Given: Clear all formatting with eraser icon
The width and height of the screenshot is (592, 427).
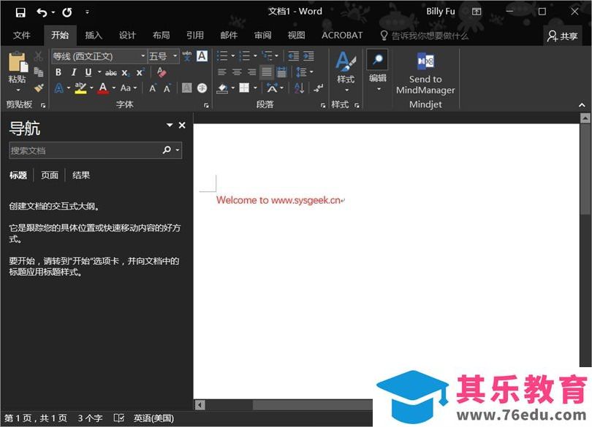Looking at the screenshot, I should pyautogui.click(x=162, y=72).
